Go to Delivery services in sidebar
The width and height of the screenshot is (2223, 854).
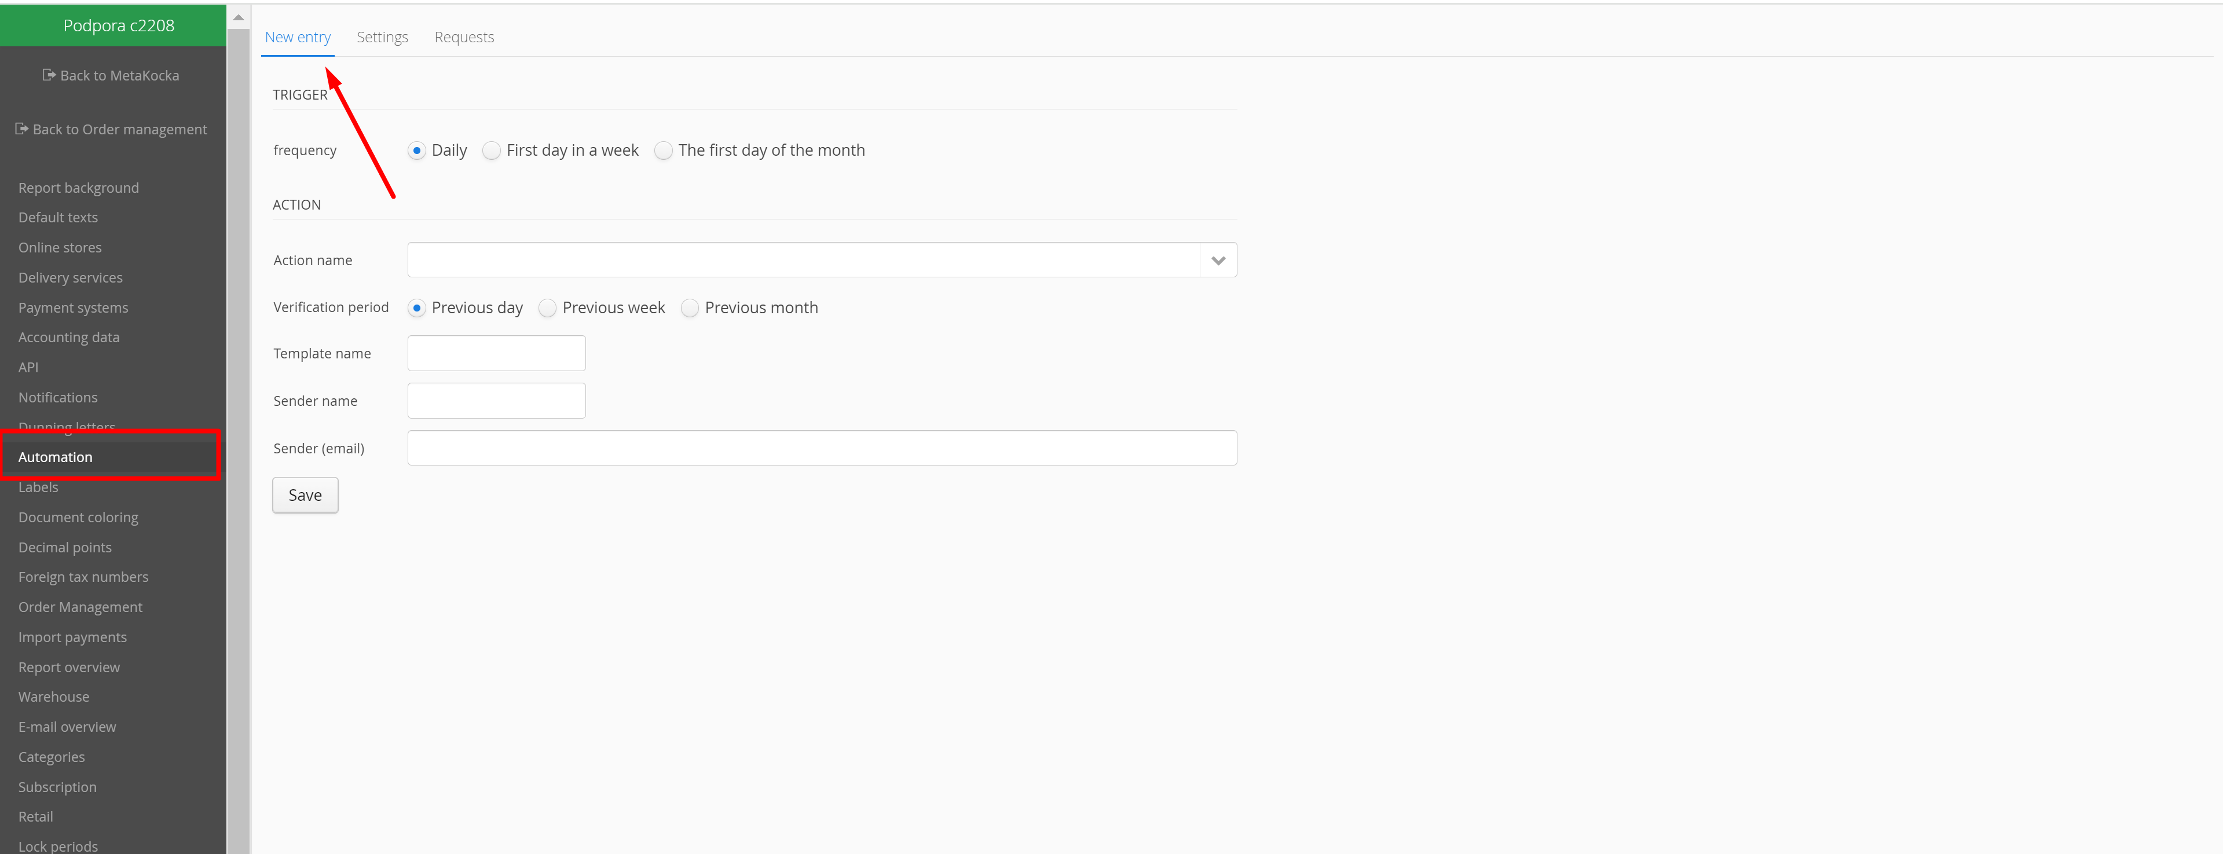71,277
